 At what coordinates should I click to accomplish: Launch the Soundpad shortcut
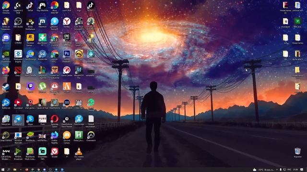(x=18, y=104)
